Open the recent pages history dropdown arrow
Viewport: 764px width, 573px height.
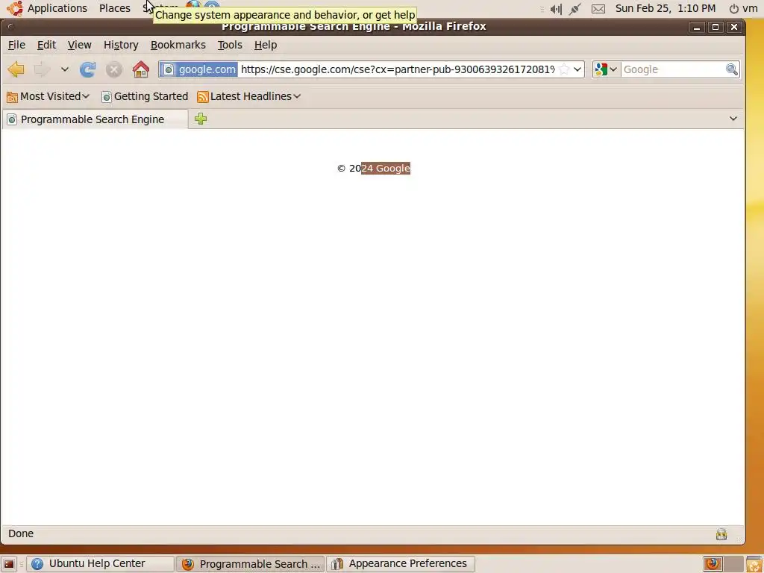pyautogui.click(x=64, y=69)
